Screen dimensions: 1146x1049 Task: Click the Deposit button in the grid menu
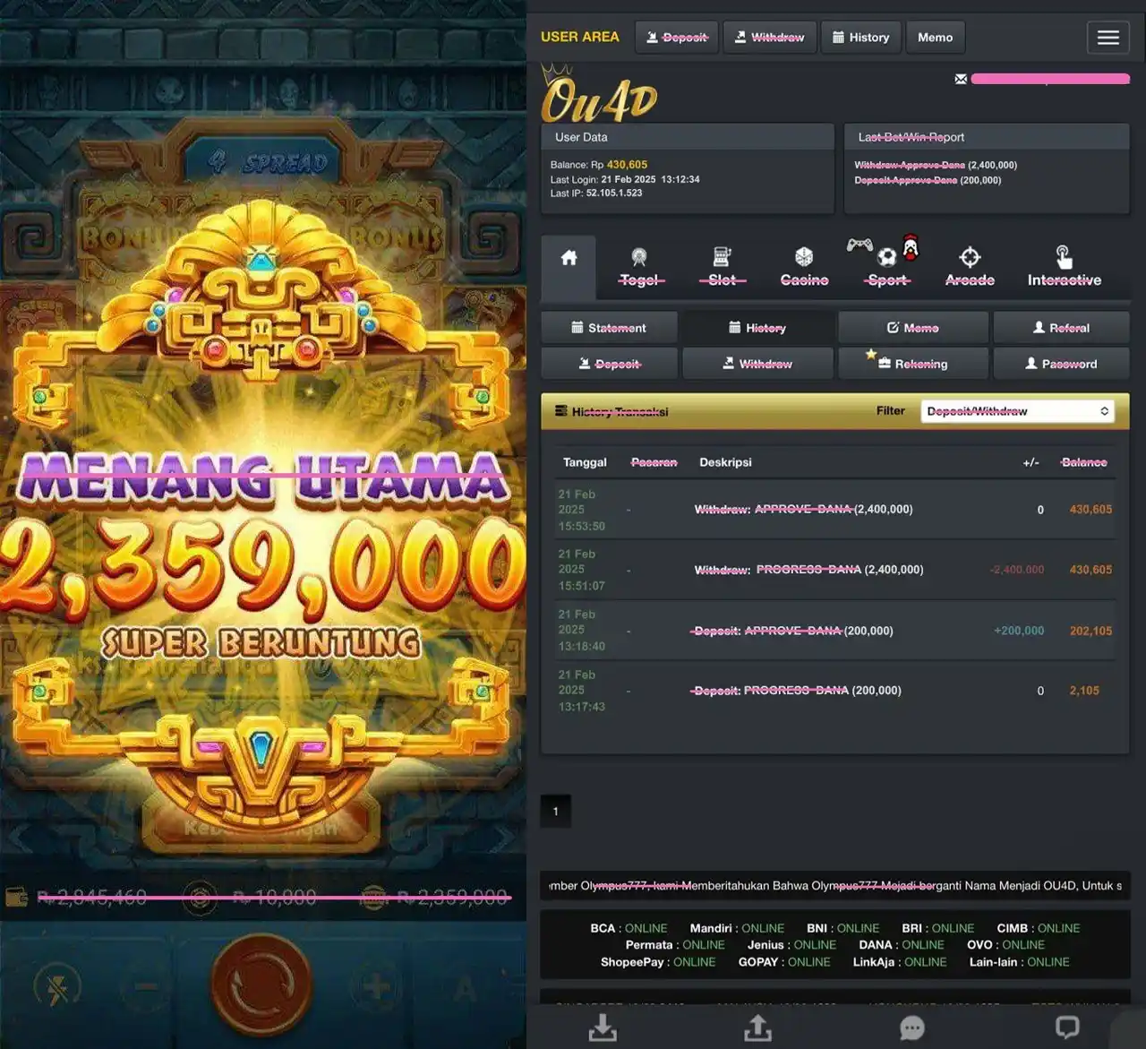pyautogui.click(x=609, y=364)
